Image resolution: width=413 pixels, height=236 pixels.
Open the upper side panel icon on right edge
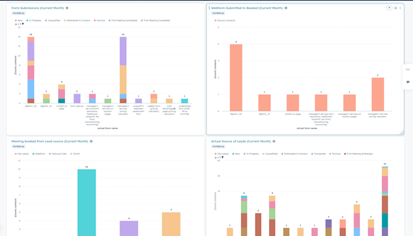(x=408, y=69)
